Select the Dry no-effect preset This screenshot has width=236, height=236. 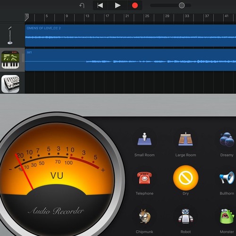[185, 178]
